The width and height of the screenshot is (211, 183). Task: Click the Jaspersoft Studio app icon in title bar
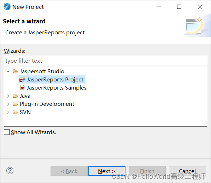click(x=7, y=7)
